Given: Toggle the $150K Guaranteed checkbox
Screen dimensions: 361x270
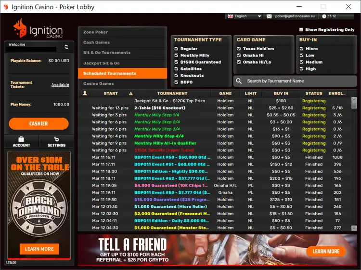Looking at the screenshot, I should tap(176, 62).
